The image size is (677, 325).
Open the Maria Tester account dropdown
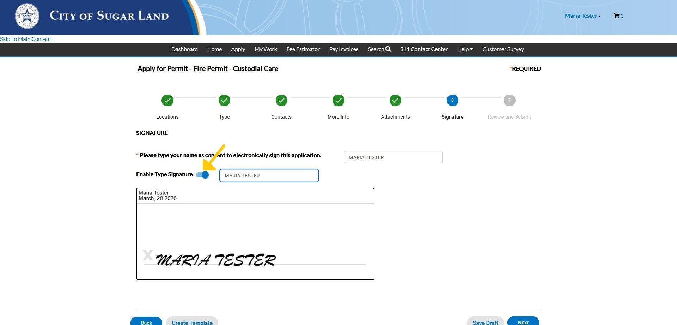point(583,16)
